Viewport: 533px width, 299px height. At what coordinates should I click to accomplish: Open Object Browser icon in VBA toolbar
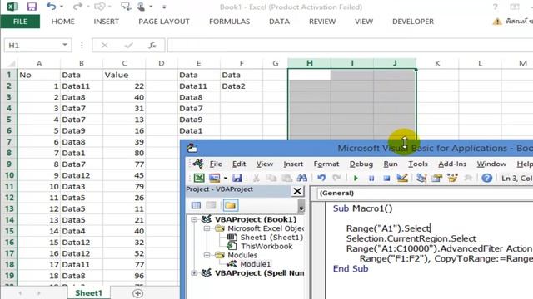pyautogui.click(x=452, y=178)
